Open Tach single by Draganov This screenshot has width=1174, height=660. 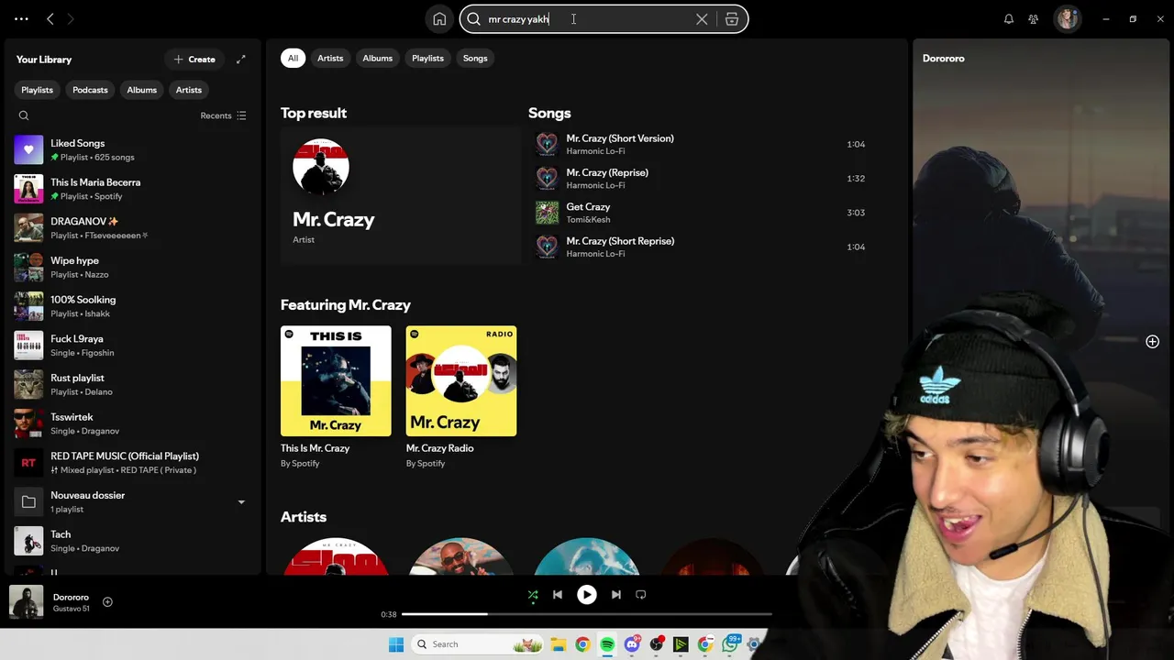(x=133, y=541)
